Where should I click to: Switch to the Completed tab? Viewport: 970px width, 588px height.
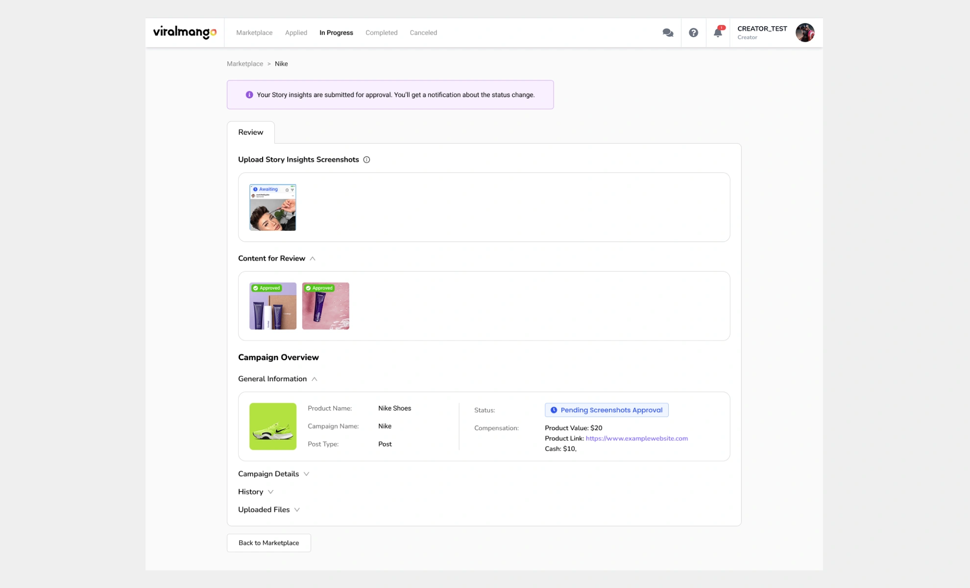coord(381,32)
